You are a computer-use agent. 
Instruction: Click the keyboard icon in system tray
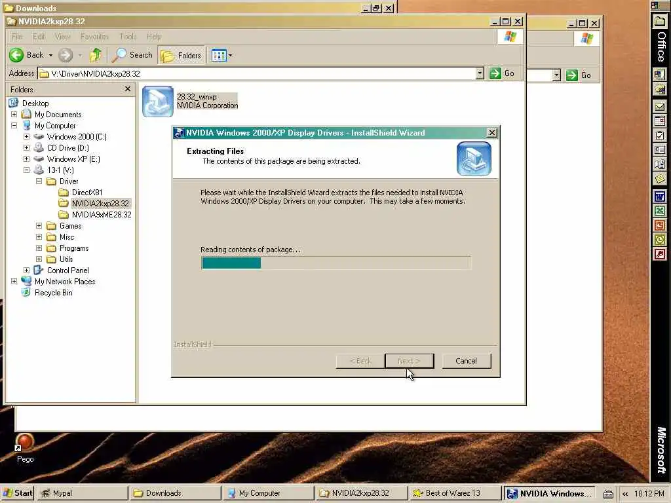pyautogui.click(x=608, y=494)
